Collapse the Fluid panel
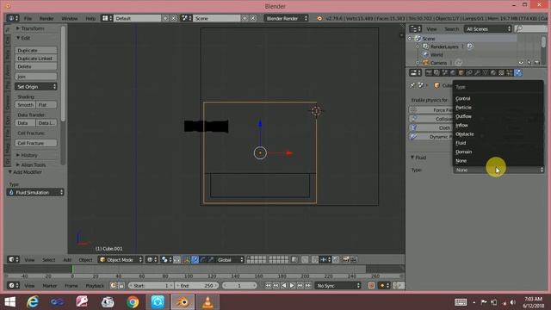The width and height of the screenshot is (551, 310). pos(413,158)
